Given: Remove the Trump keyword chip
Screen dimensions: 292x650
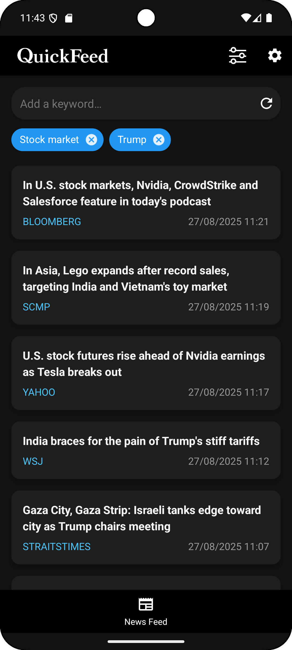Looking at the screenshot, I should (159, 140).
